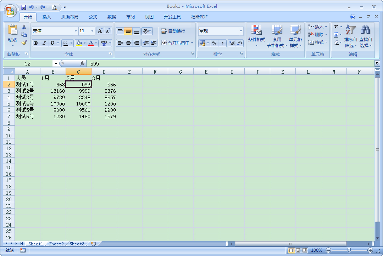The image size is (383, 256).
Task: Open the font color dropdown arrow
Action: pyautogui.click(x=96, y=43)
